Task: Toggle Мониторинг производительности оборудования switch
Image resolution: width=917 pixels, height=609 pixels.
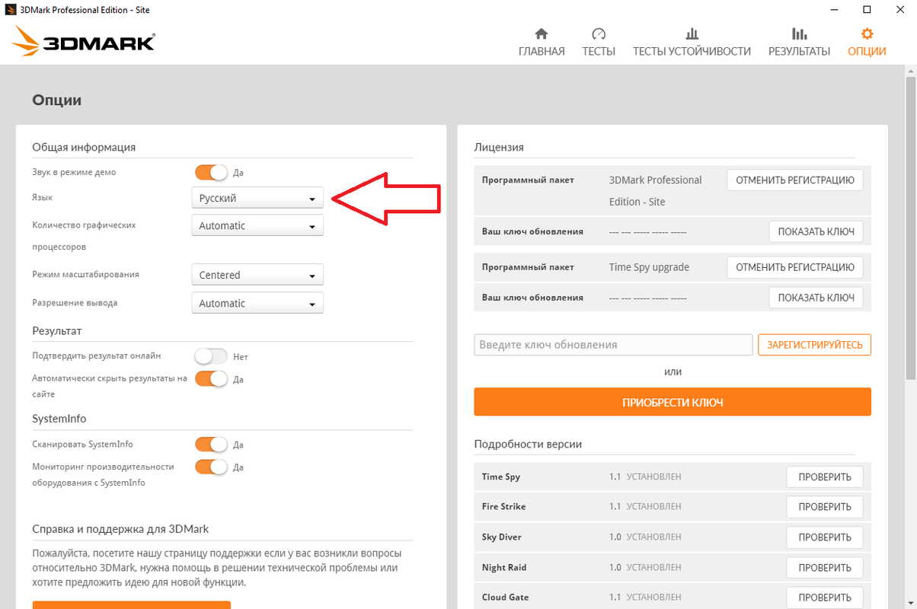Action: coord(211,467)
